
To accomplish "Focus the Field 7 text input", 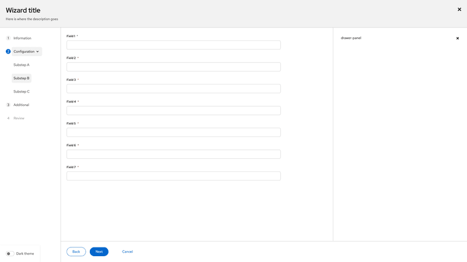I will point(173,176).
